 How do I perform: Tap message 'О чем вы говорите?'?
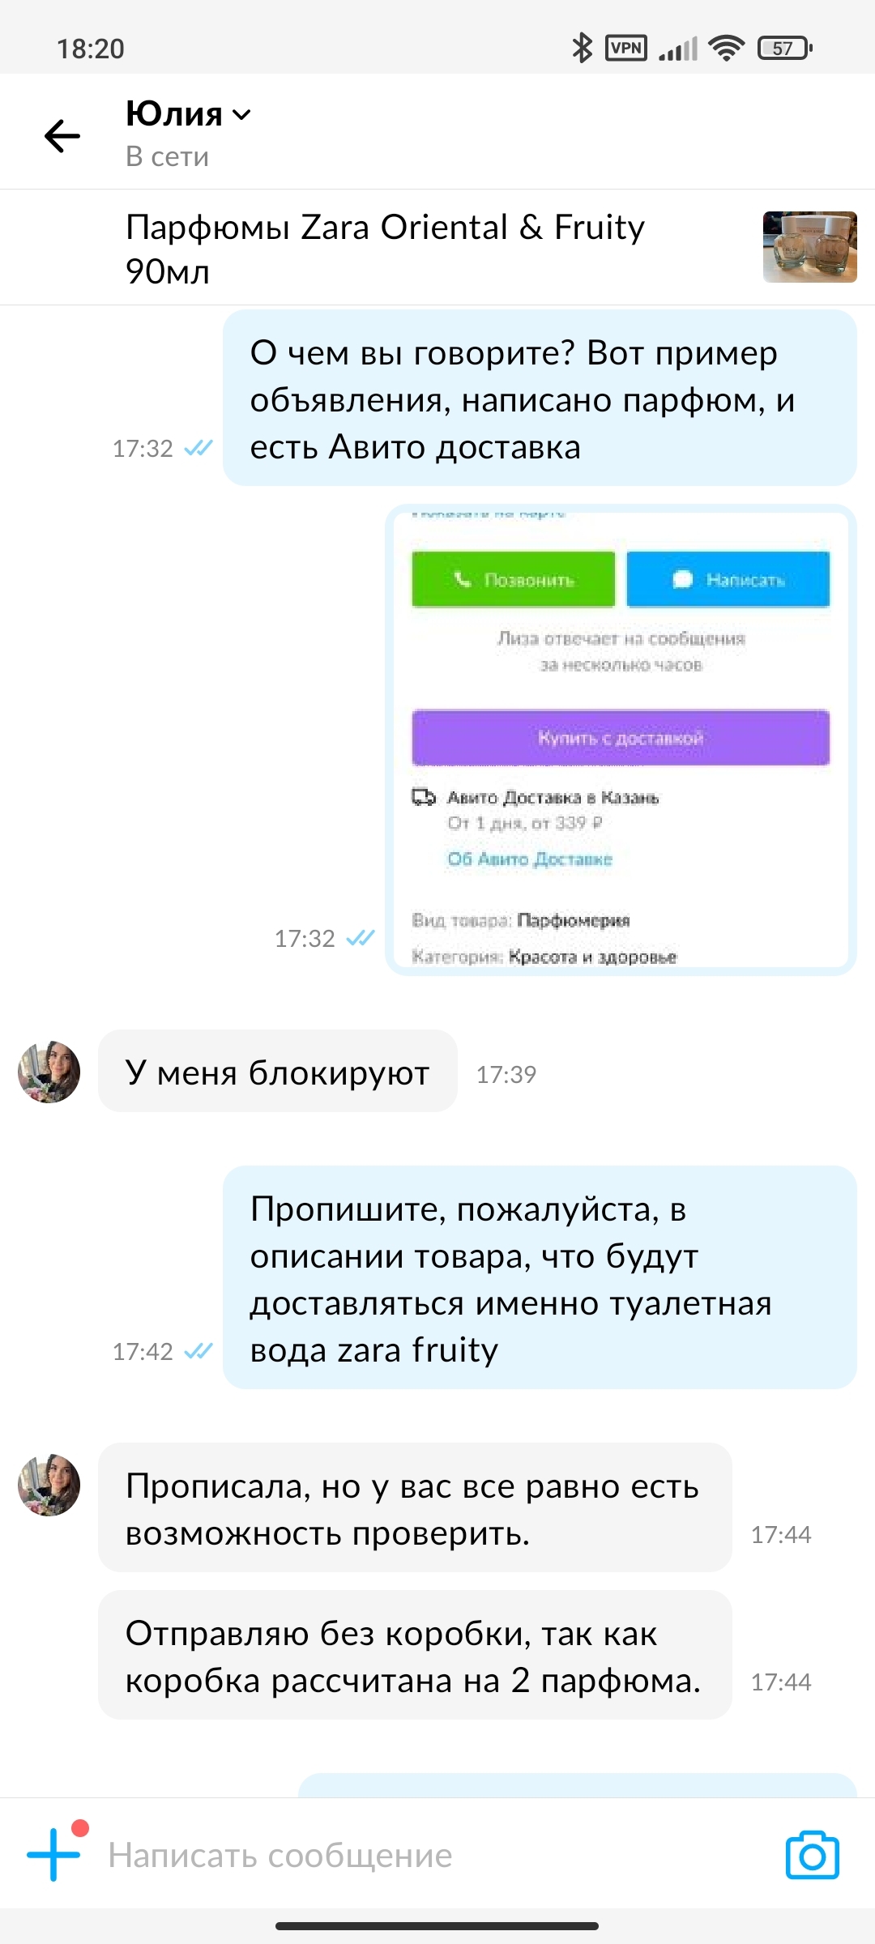[x=540, y=399]
